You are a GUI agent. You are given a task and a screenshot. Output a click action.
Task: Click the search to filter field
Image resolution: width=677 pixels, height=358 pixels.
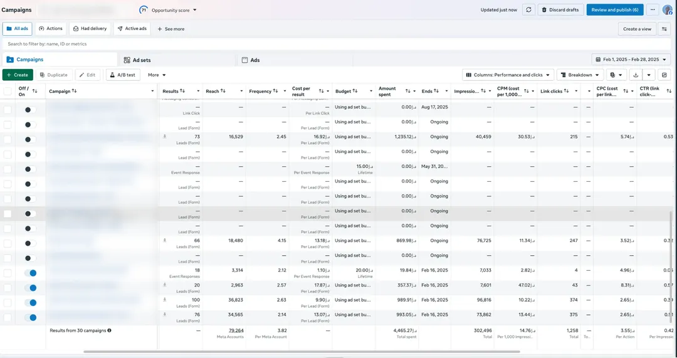(x=337, y=44)
